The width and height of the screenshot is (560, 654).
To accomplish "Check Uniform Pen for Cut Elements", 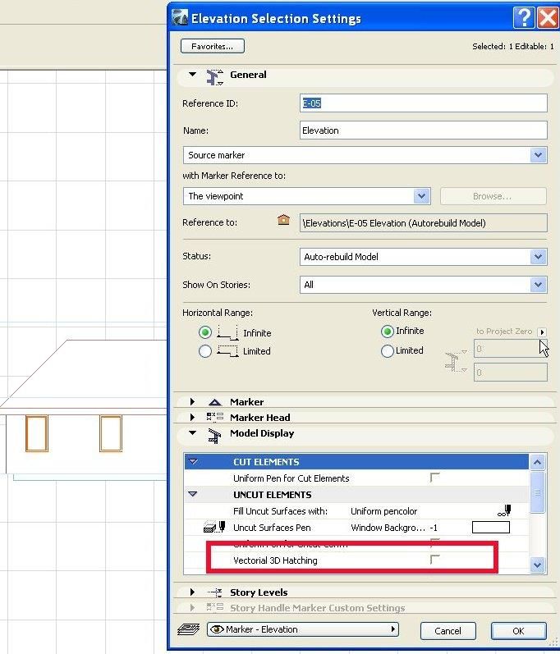I will point(434,477).
